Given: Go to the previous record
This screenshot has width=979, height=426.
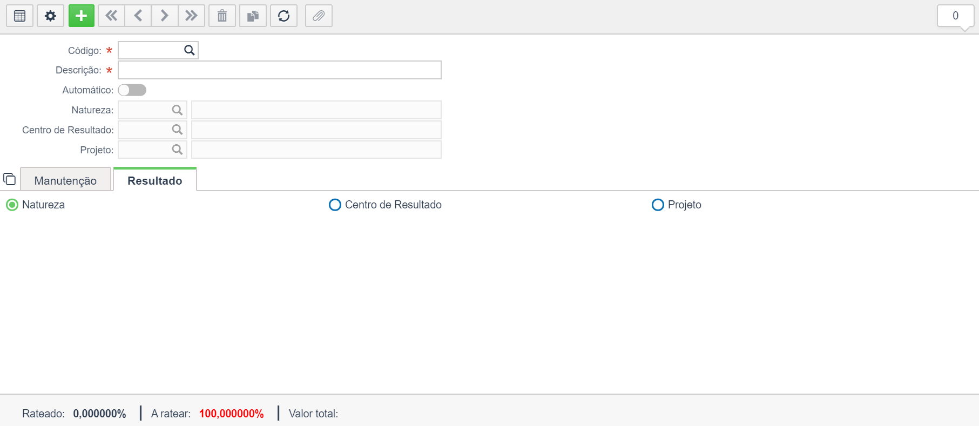Looking at the screenshot, I should coord(138,16).
